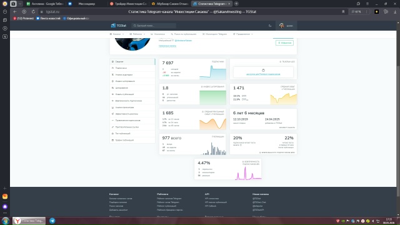Expand the Рейтинги dropdown menu
Viewport: 400px width, 225px height.
[x=137, y=34]
